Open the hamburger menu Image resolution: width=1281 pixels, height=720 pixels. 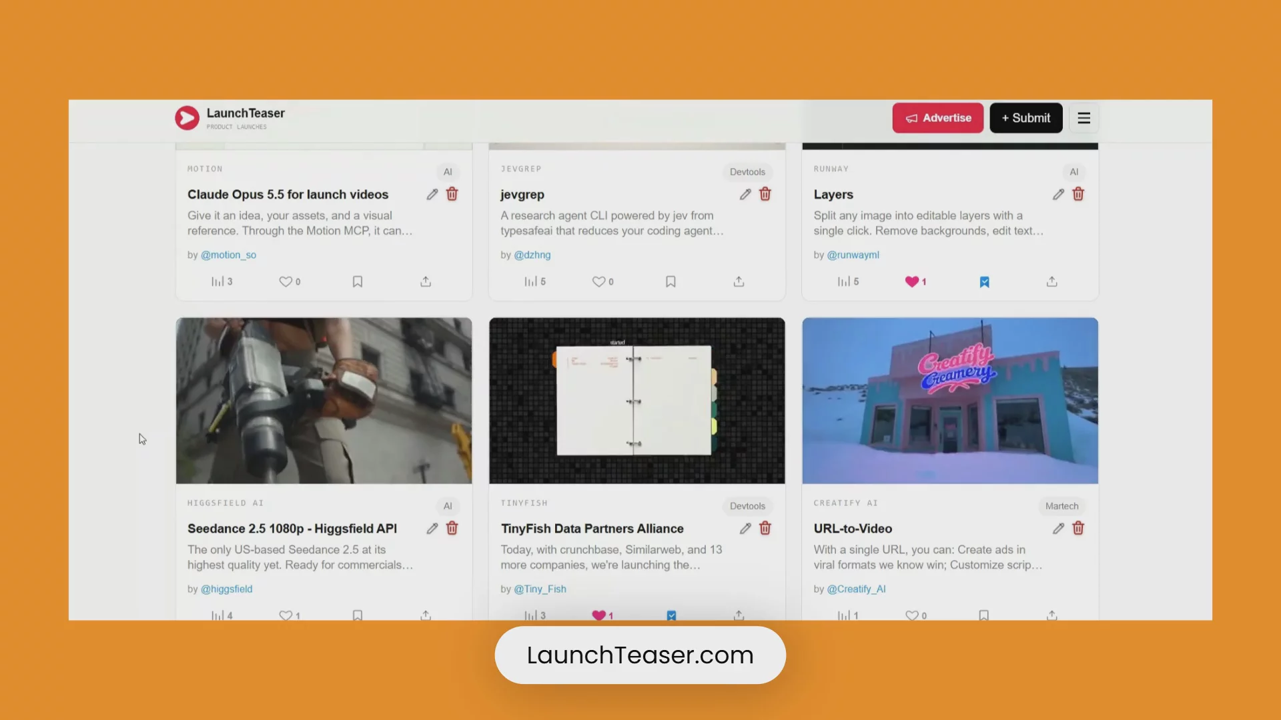click(1084, 118)
